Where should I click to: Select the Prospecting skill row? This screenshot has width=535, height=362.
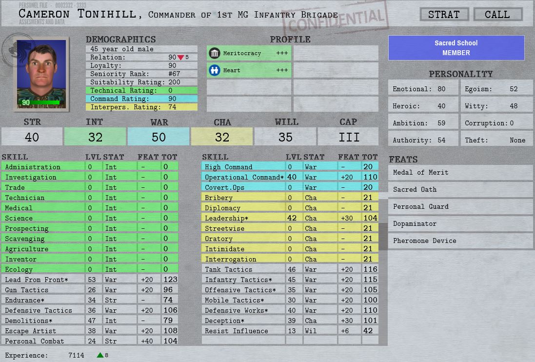tap(90, 228)
